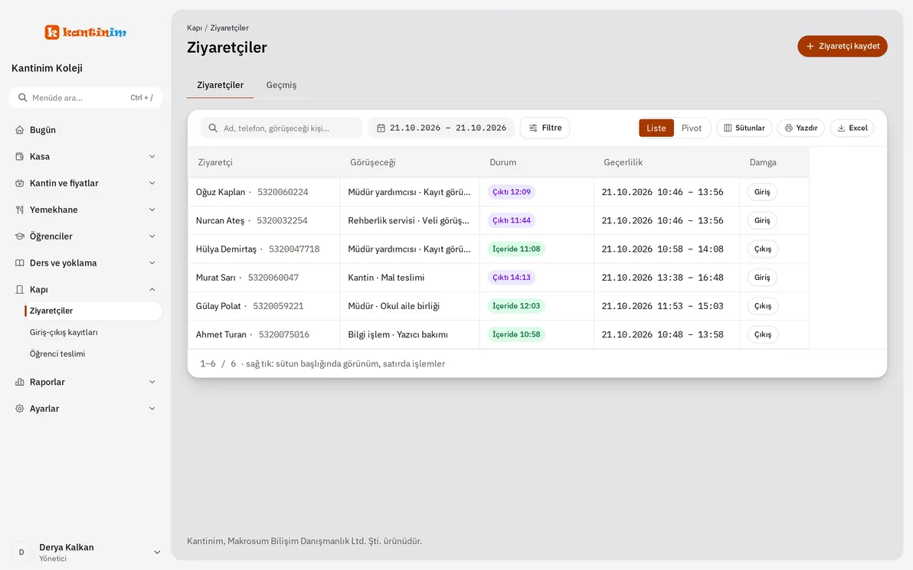Stamp Giriş for Oğuz Kaplan
This screenshot has height=570, width=913.
pos(762,192)
